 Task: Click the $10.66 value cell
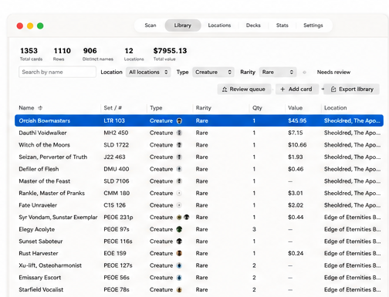pos(297,145)
